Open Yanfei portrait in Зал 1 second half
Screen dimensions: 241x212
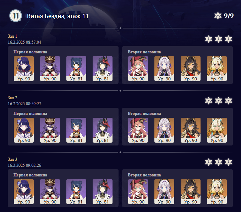tap(138, 69)
